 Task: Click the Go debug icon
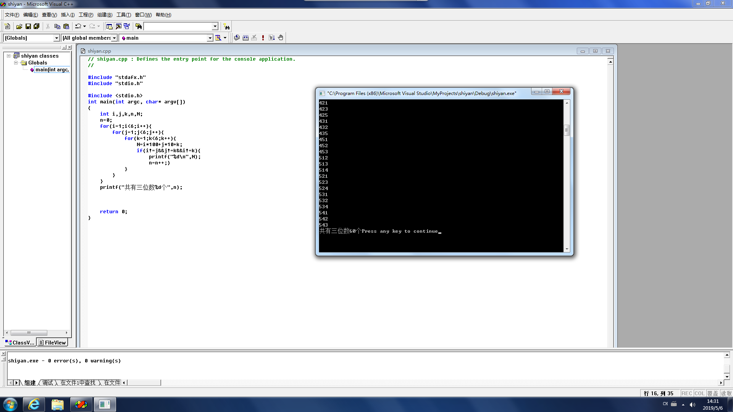(272, 38)
